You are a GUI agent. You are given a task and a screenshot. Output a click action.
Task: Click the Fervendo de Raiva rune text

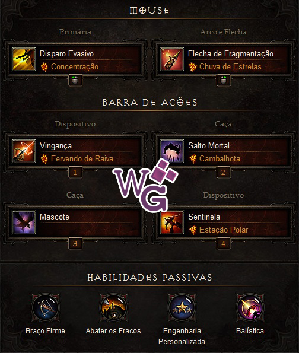82,159
